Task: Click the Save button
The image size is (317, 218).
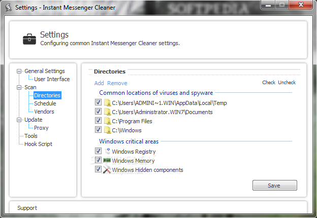Action: 274,186
